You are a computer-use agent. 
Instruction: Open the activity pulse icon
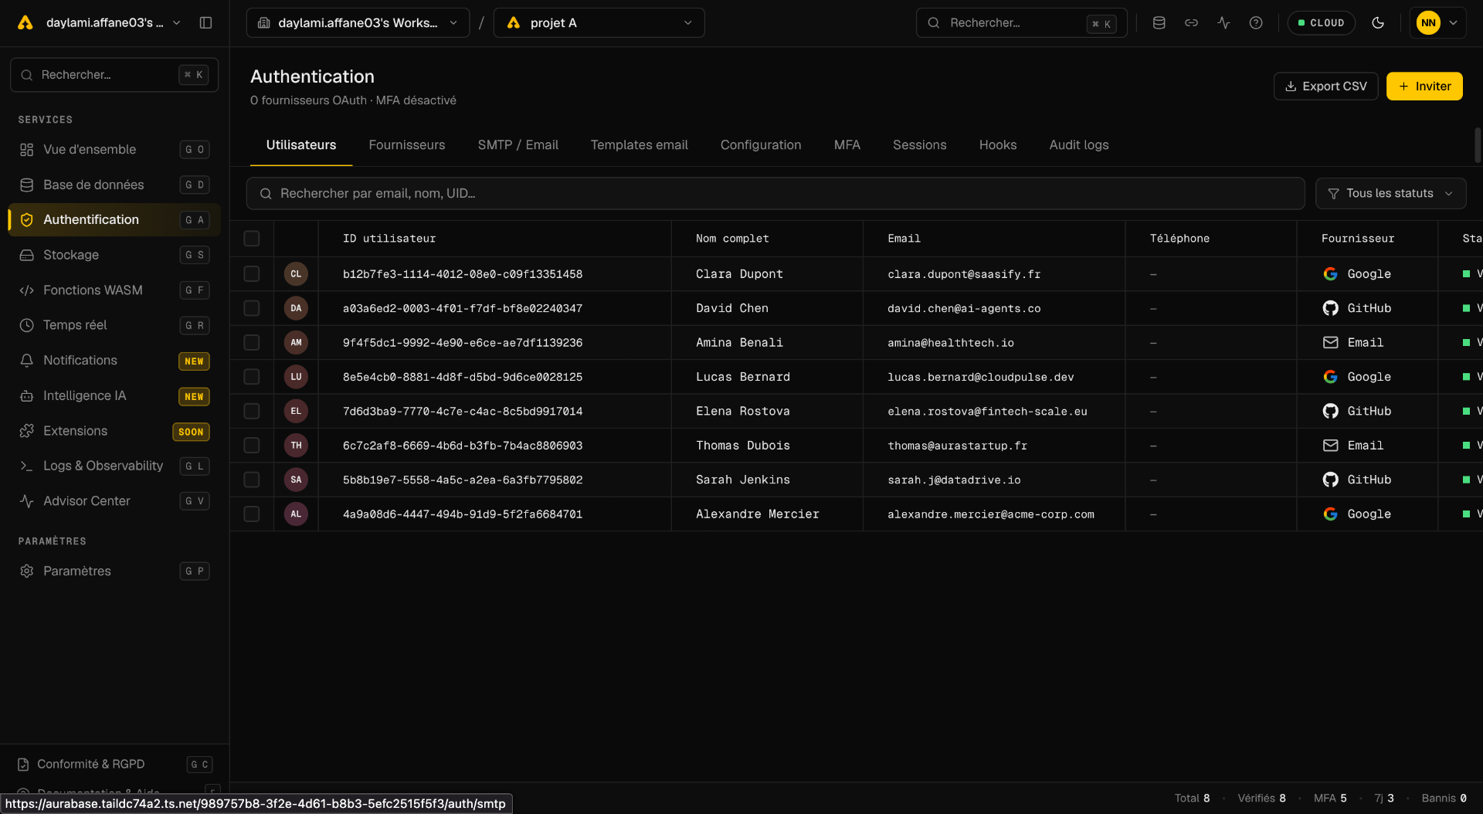click(1223, 22)
